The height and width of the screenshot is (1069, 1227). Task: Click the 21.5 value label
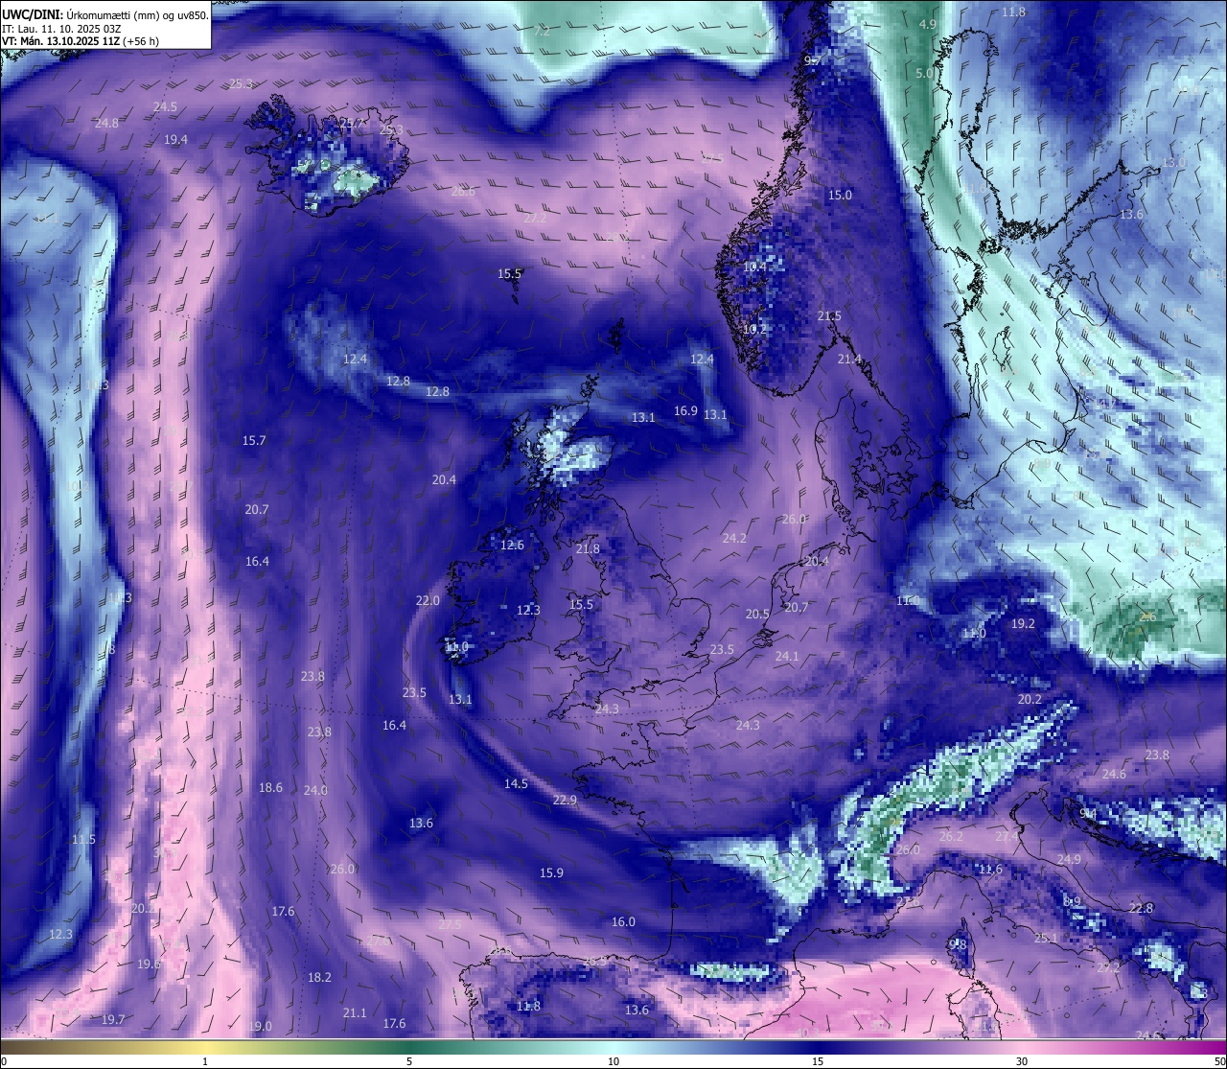(x=829, y=315)
